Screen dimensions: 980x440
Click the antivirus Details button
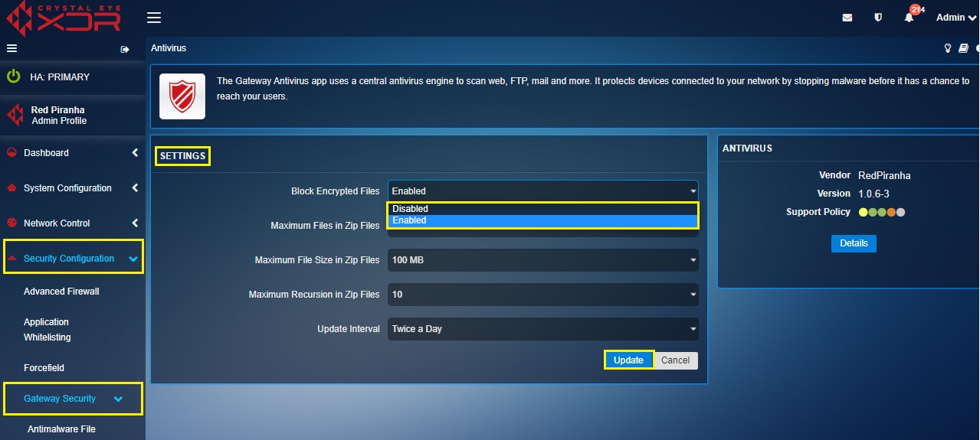point(854,243)
